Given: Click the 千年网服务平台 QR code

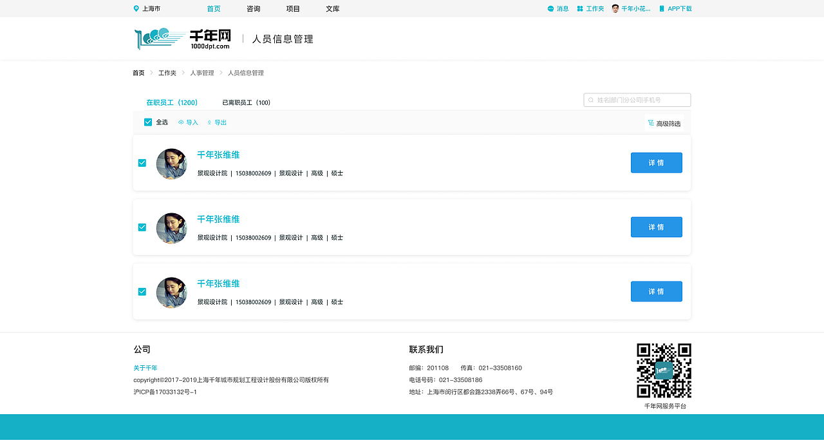Looking at the screenshot, I should 664,370.
